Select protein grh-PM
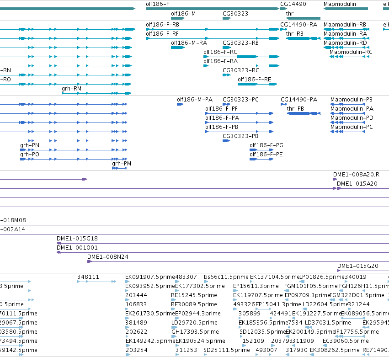Viewport: 389px width, 357px height. (x=120, y=168)
